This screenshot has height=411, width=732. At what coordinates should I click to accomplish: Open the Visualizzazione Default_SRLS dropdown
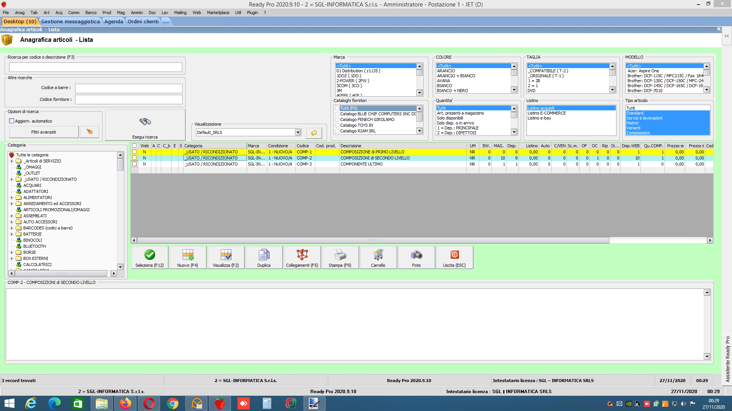point(298,132)
